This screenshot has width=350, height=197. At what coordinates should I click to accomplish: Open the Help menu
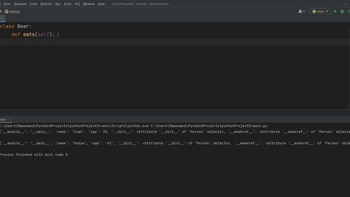(101, 4)
